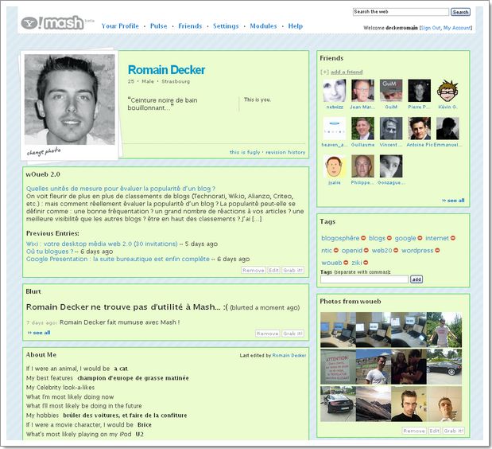Open the wordpress tag
This screenshot has width=492, height=449.
pyautogui.click(x=417, y=251)
